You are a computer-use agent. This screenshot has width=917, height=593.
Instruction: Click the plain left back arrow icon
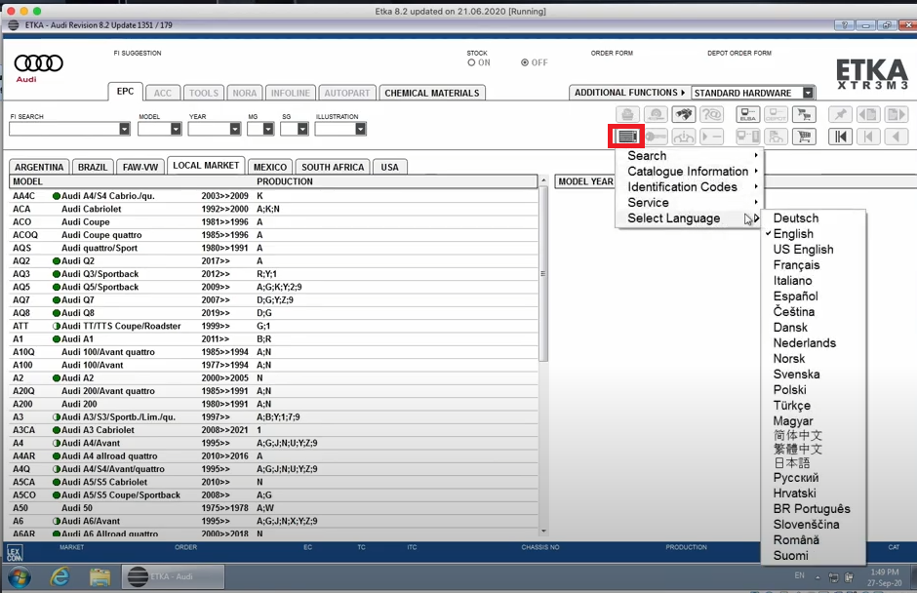pyautogui.click(x=897, y=137)
